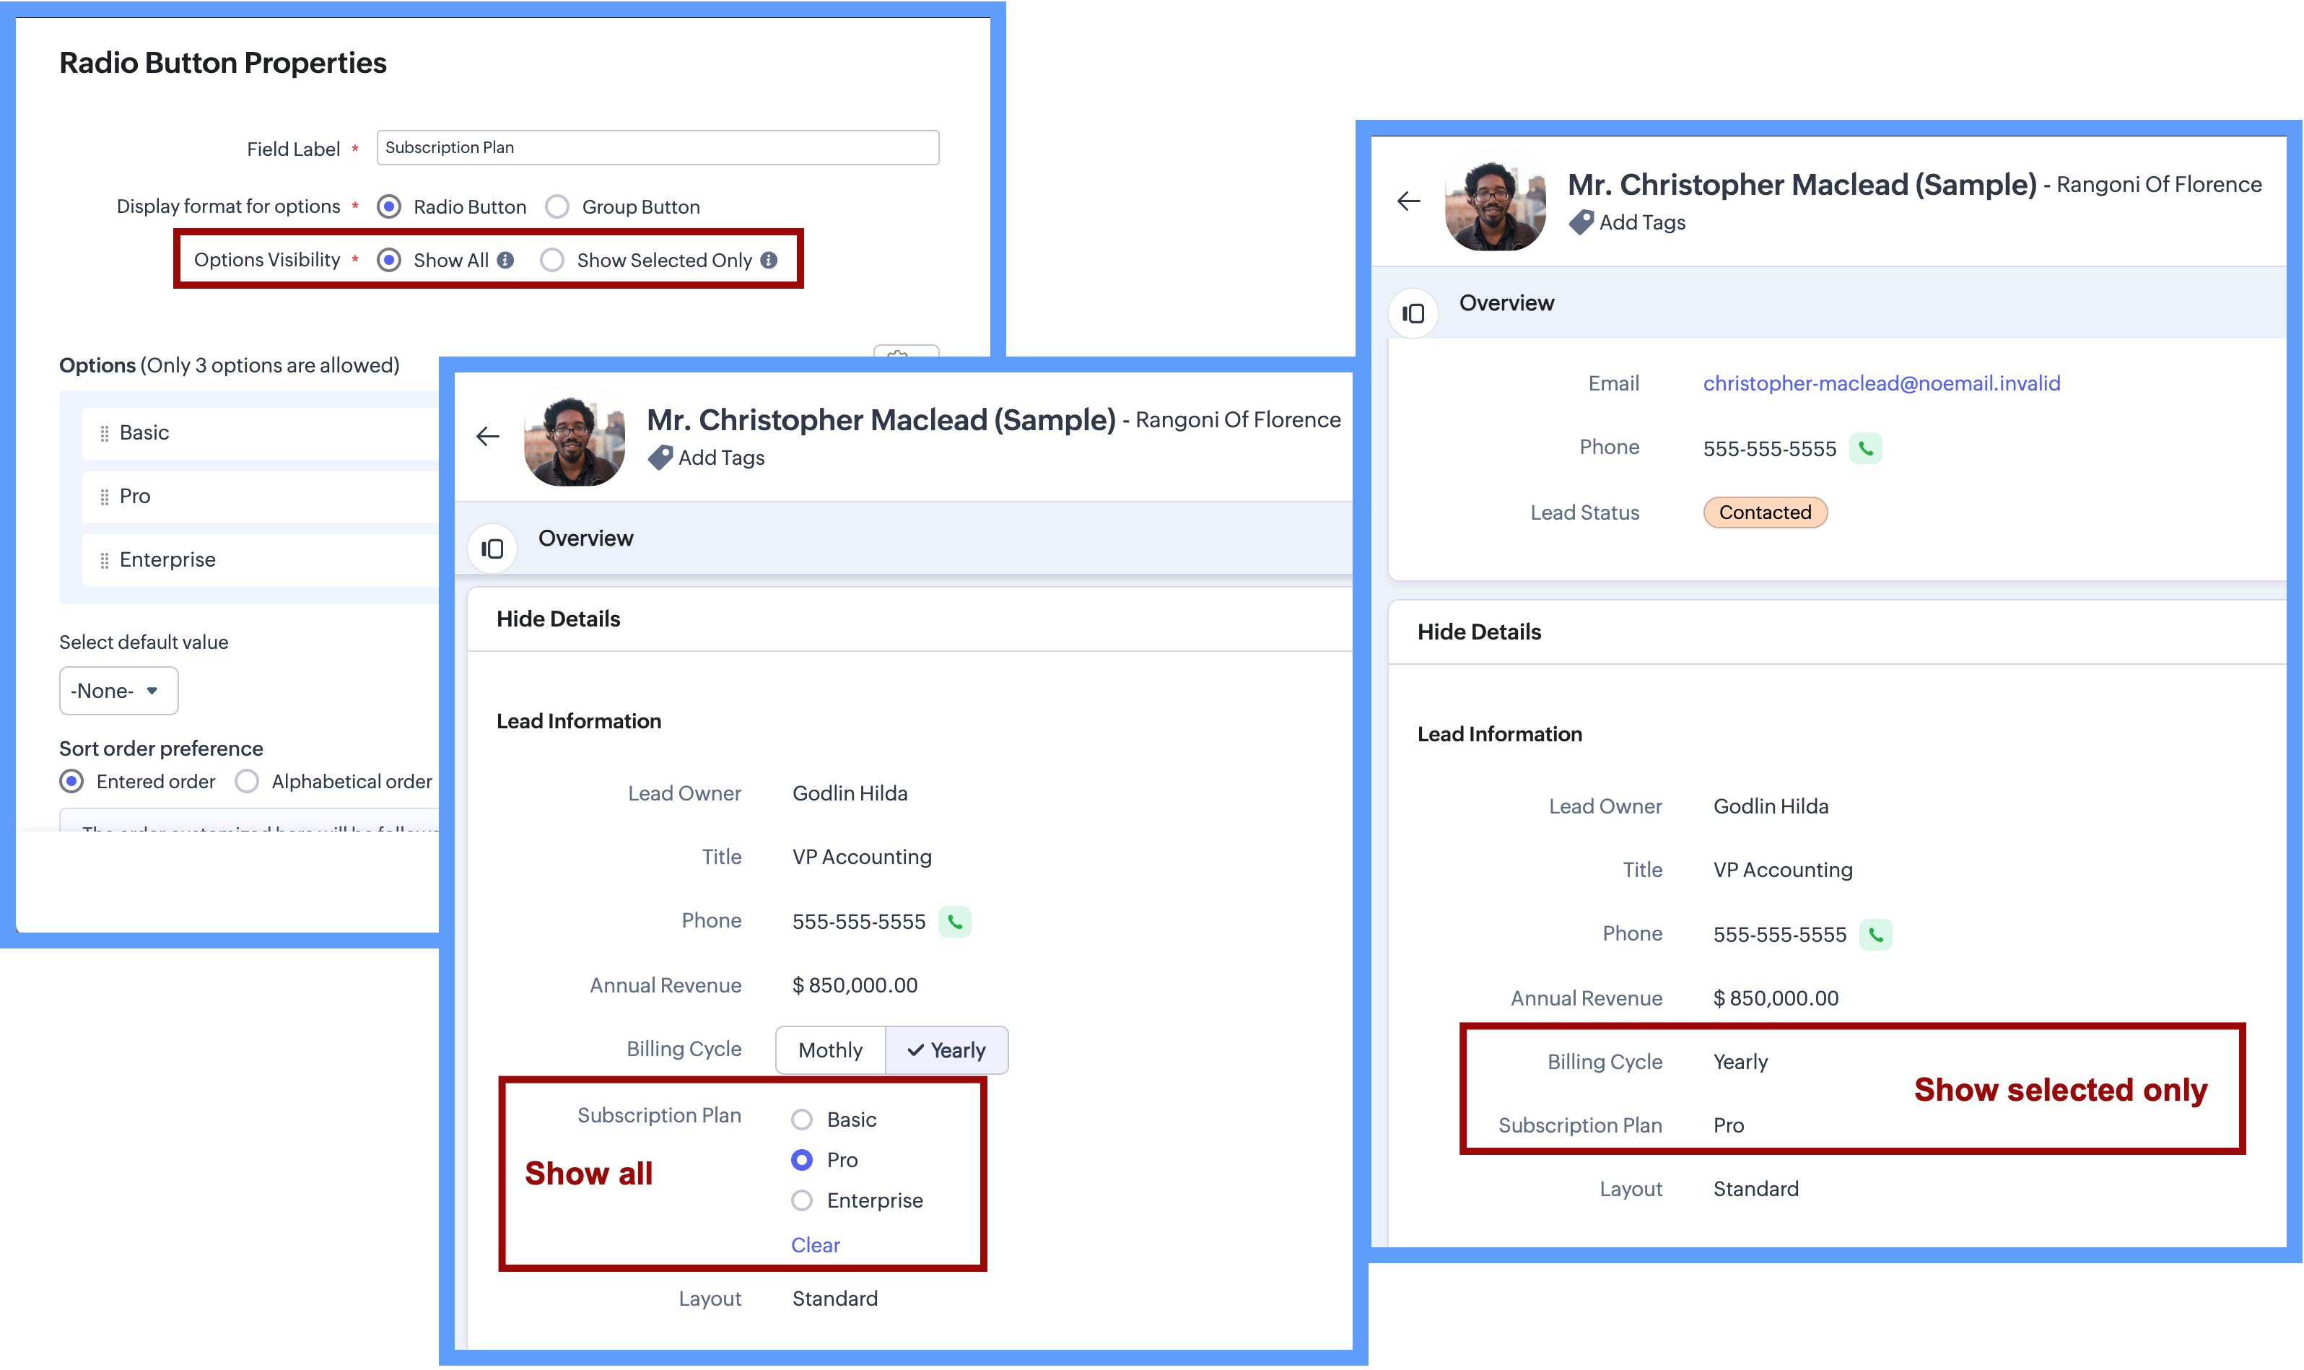Switch Billing Cycle to Mothly
This screenshot has width=2304, height=1370.
click(x=830, y=1050)
